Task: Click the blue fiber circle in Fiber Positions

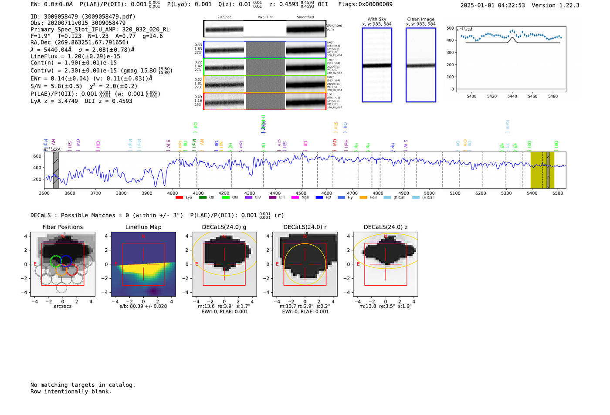Action: 66,261
